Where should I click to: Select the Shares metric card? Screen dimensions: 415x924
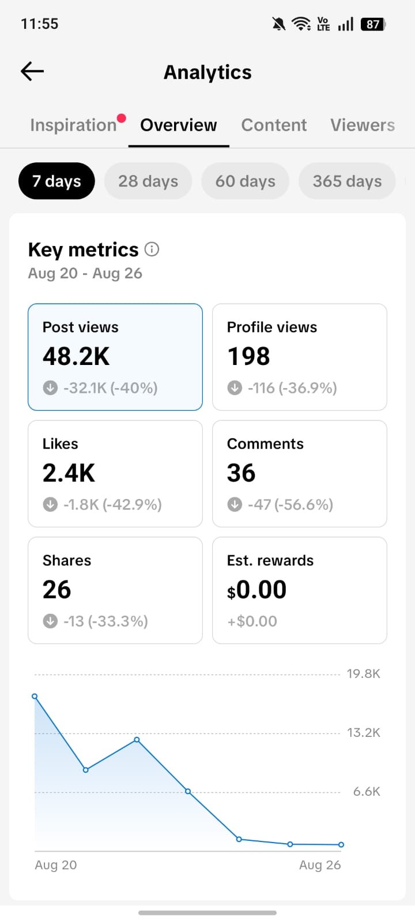[115, 590]
